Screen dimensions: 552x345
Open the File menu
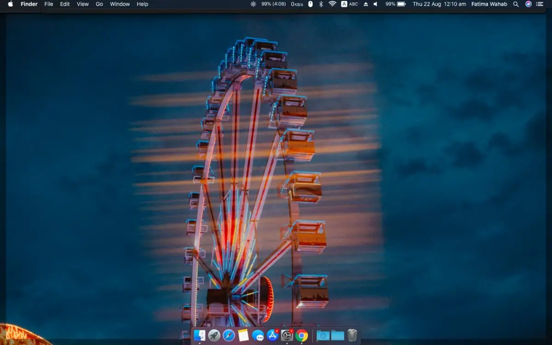(49, 4)
